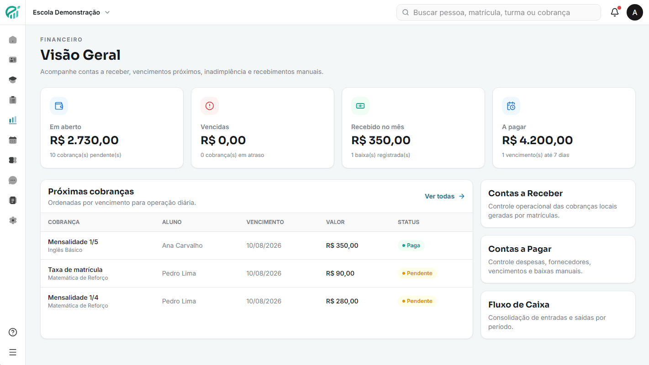The height and width of the screenshot is (365, 649).
Task: Click the app logo in top-left corner
Action: click(13, 12)
